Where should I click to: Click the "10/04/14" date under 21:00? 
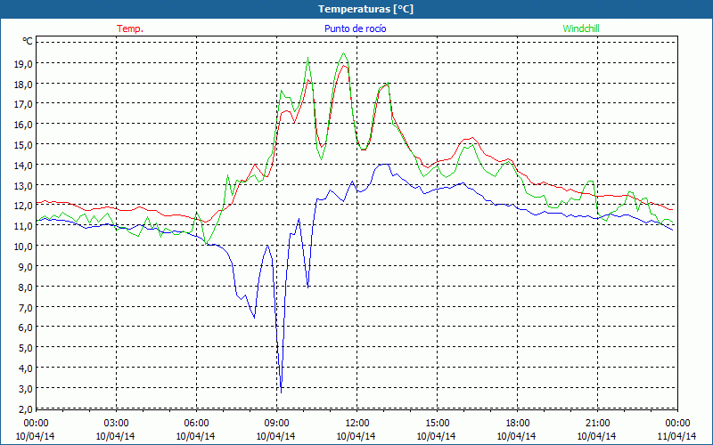pyautogui.click(x=597, y=436)
